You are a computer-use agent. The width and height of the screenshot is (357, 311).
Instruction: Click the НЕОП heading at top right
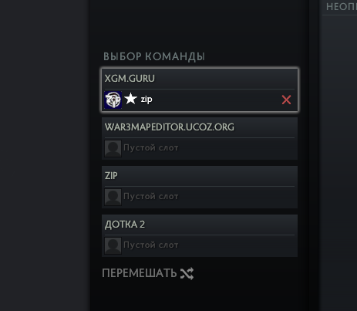[342, 7]
